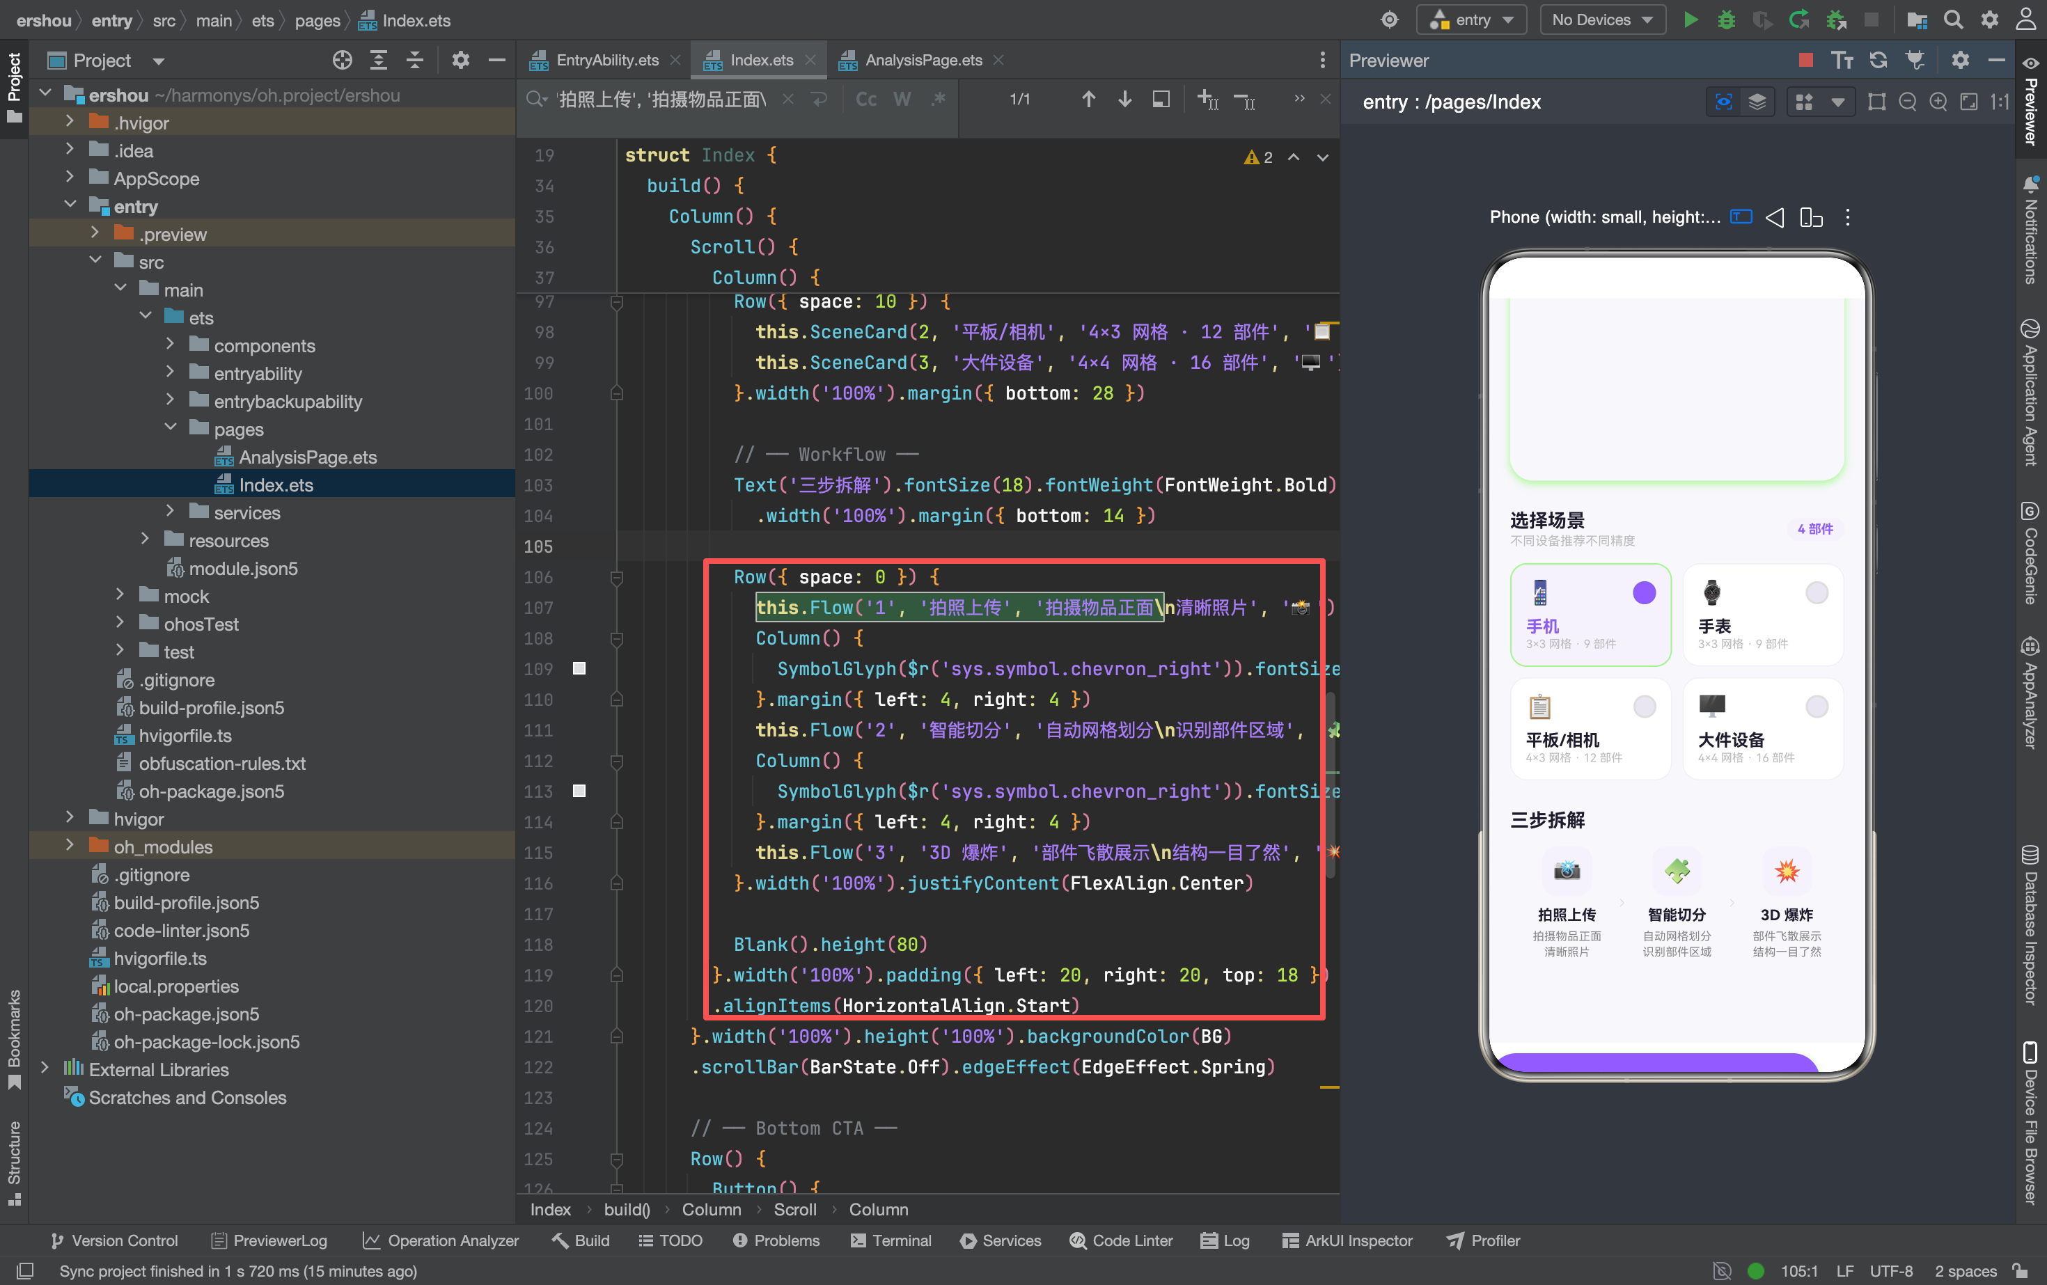
Task: Locate current file in Project tree
Action: 342,59
